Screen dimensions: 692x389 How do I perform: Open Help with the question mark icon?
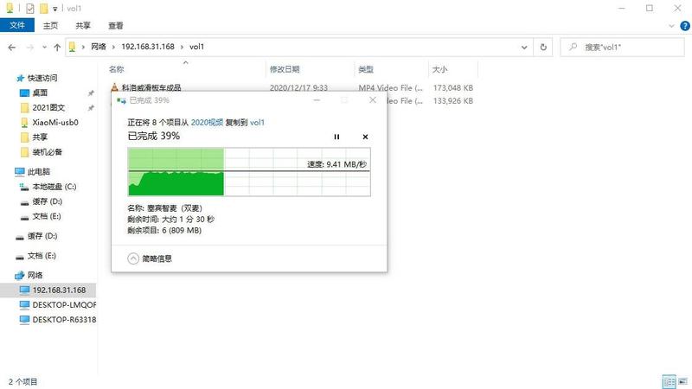click(685, 26)
